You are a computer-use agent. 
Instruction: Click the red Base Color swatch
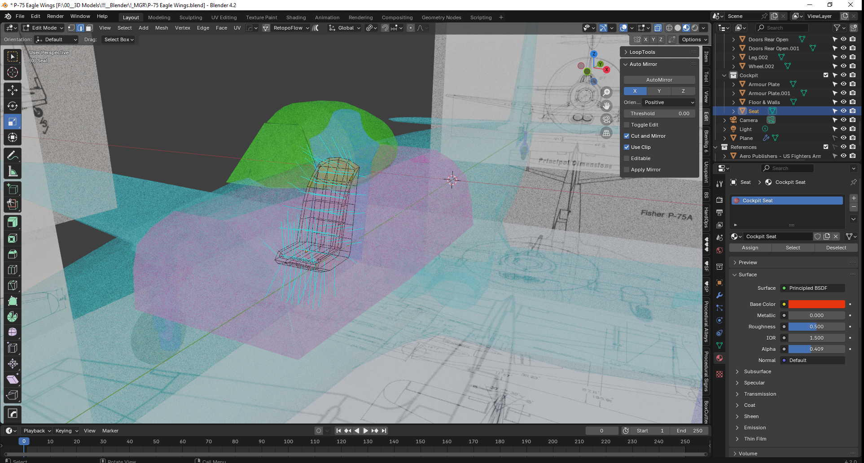point(816,304)
